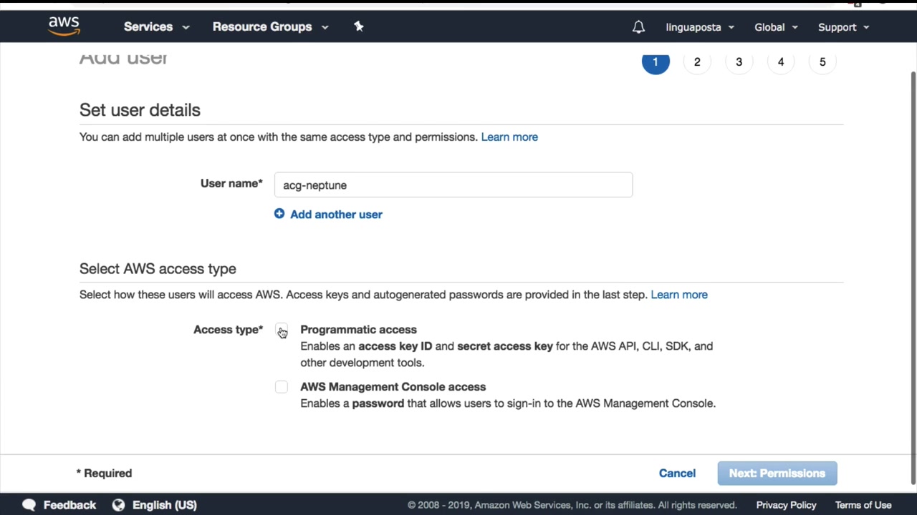
Task: Click Next: Permissions button
Action: [777, 474]
